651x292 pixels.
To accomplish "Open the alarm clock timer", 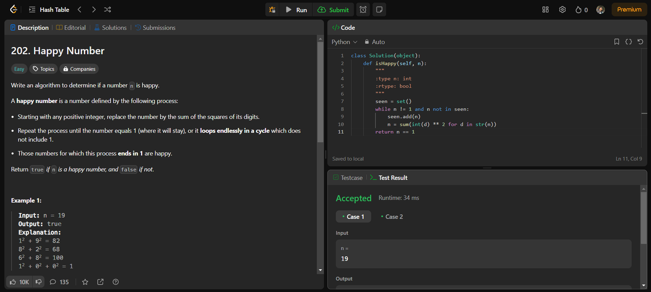I will click(364, 10).
